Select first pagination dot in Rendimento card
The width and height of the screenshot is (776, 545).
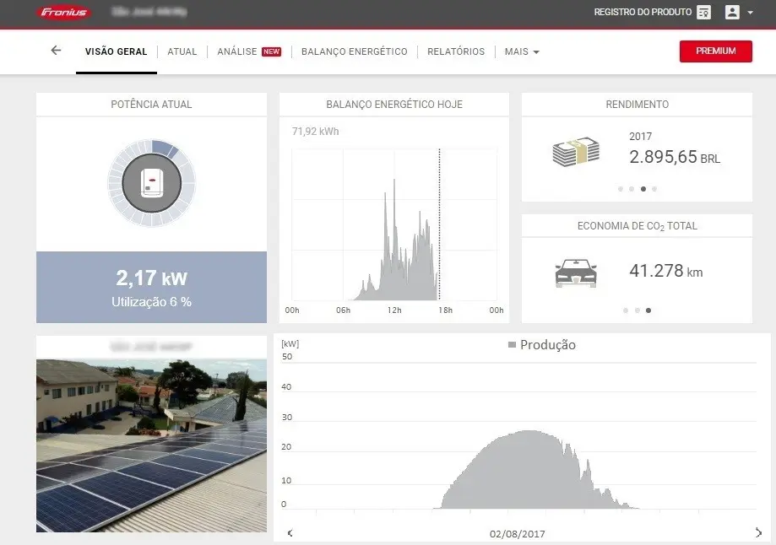(x=621, y=189)
